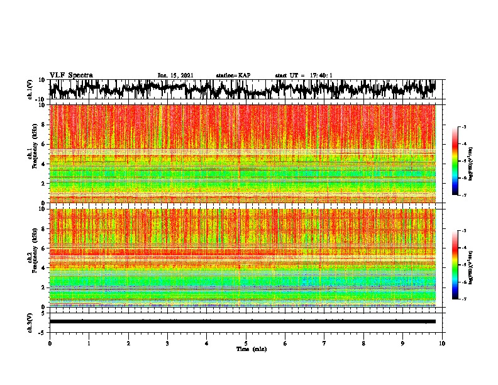Click the "-5" tick on ch.3 voltage axis
The image size is (498, 385).
[42, 333]
